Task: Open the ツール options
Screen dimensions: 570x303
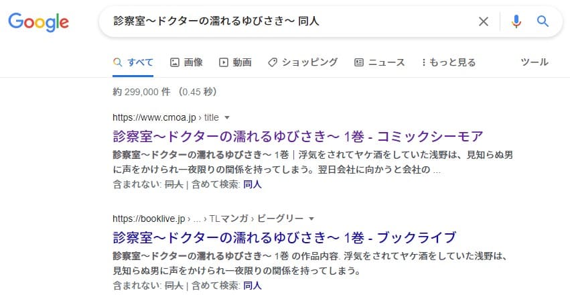Action: click(x=535, y=62)
